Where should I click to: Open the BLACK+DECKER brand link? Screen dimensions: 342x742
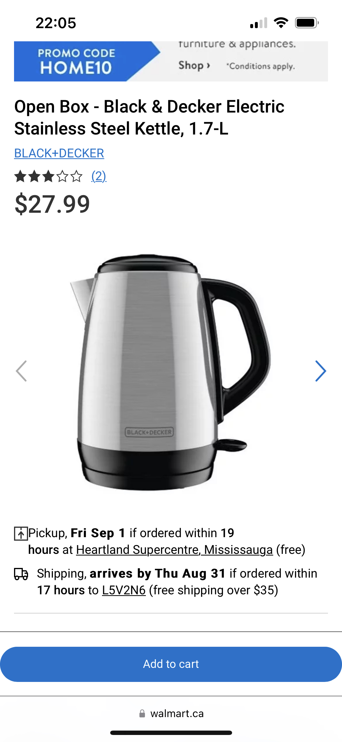[x=59, y=153]
